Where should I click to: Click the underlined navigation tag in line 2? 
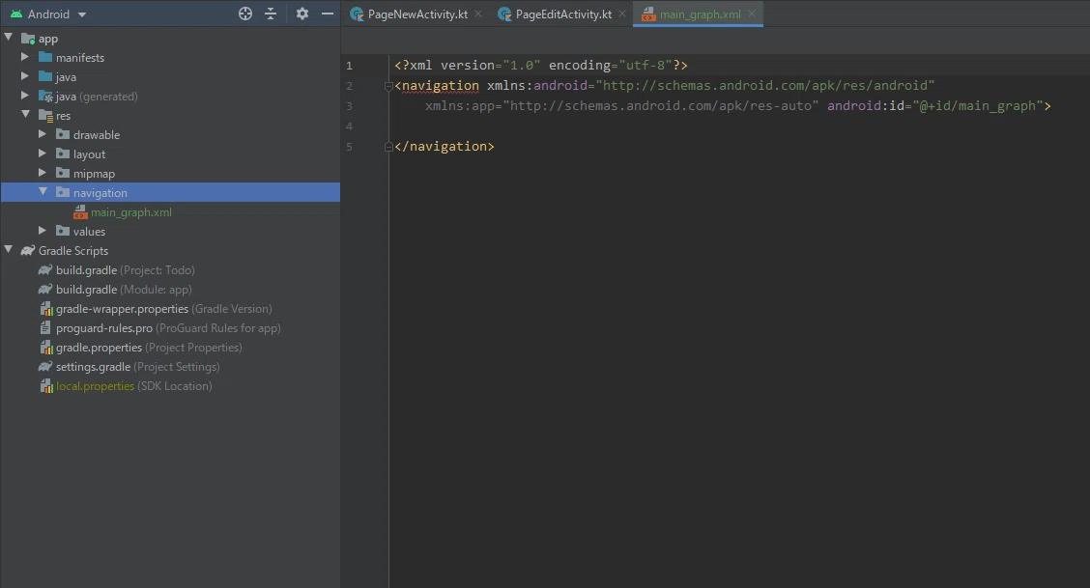pyautogui.click(x=440, y=85)
